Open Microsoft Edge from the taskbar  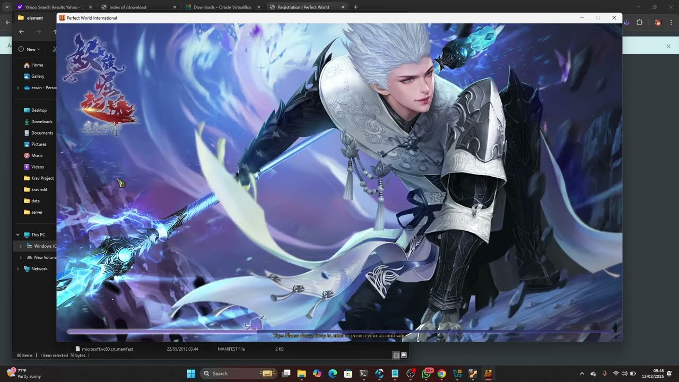point(333,374)
